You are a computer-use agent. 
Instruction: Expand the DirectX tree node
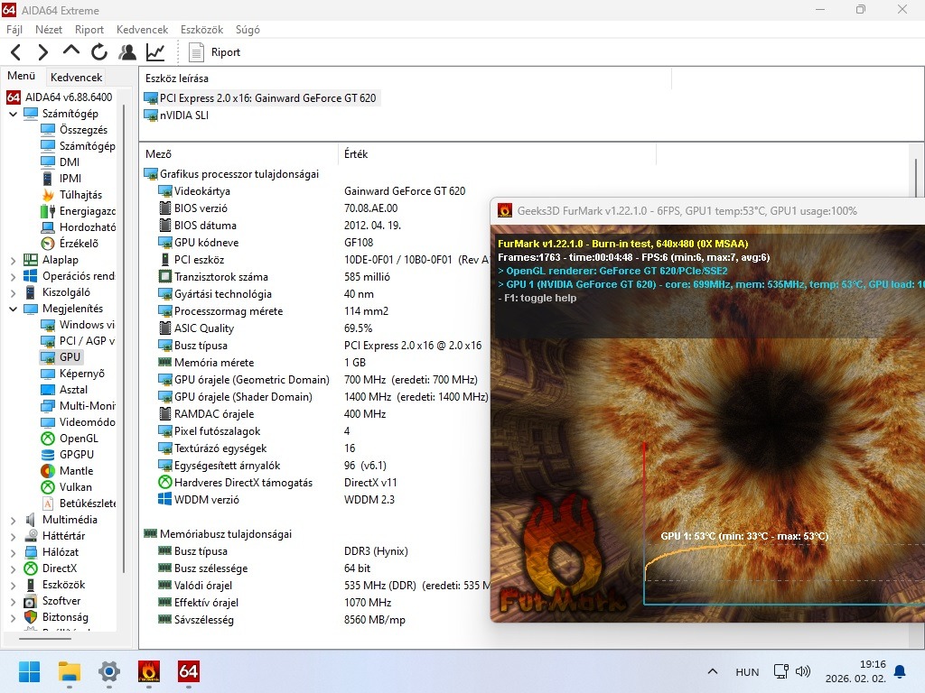[x=13, y=568]
